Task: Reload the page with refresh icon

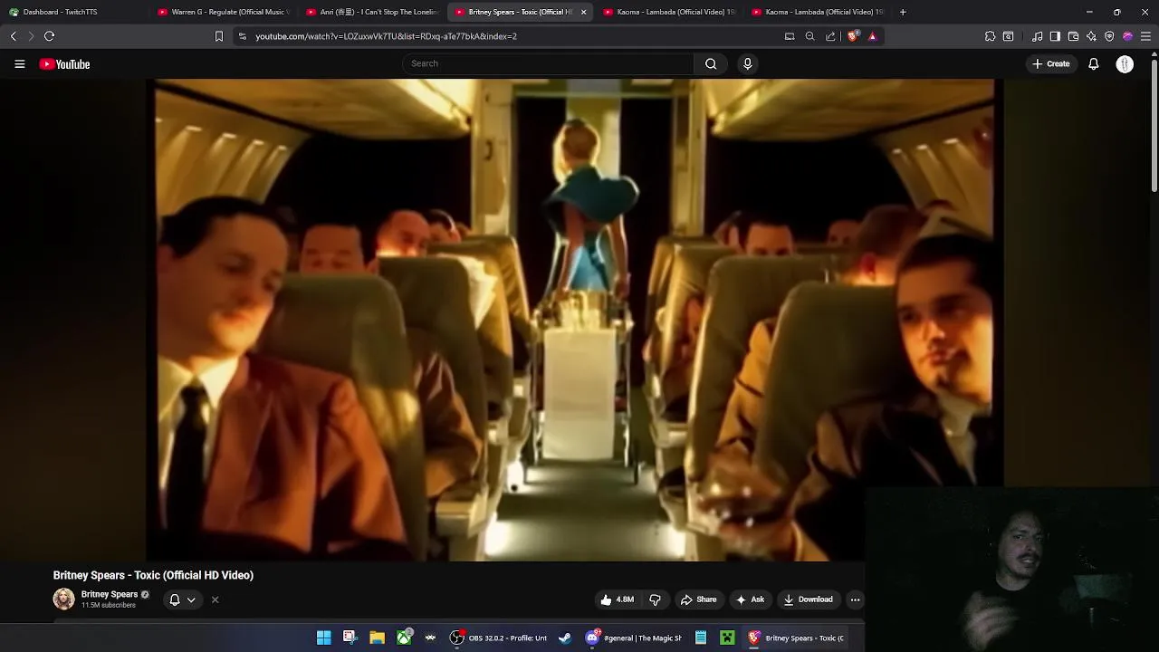Action: tap(49, 36)
